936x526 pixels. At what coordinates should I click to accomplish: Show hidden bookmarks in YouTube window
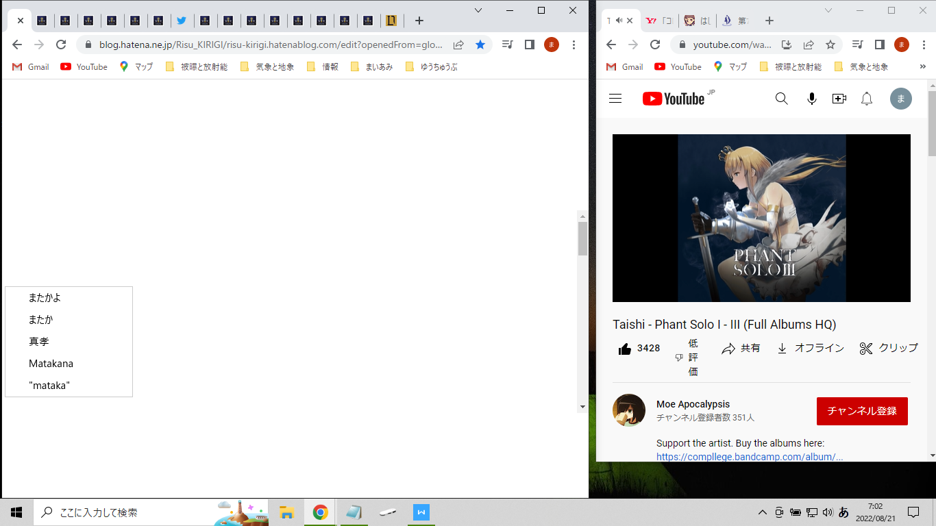922,66
